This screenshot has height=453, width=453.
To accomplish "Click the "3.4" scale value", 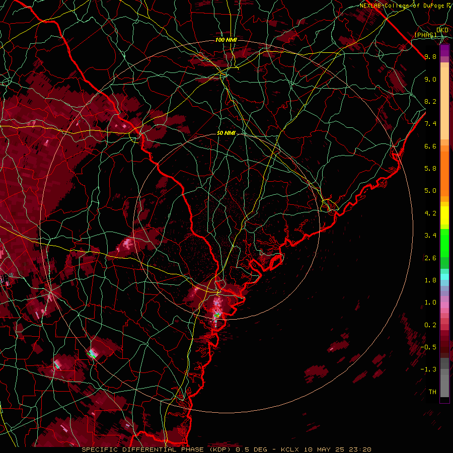I will tap(430, 236).
